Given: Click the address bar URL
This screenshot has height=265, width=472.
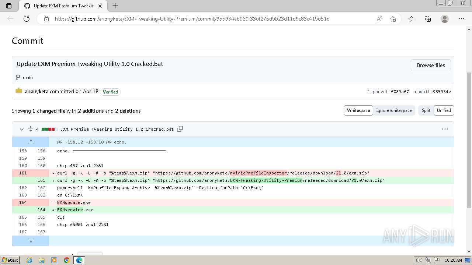Looking at the screenshot, I should point(192,19).
